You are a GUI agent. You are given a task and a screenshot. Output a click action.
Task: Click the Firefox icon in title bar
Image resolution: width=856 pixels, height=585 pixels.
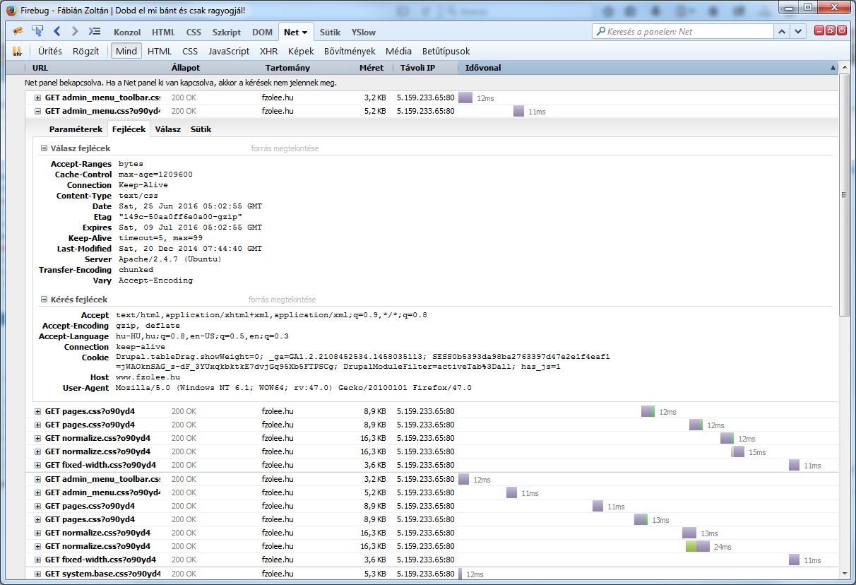(11, 10)
